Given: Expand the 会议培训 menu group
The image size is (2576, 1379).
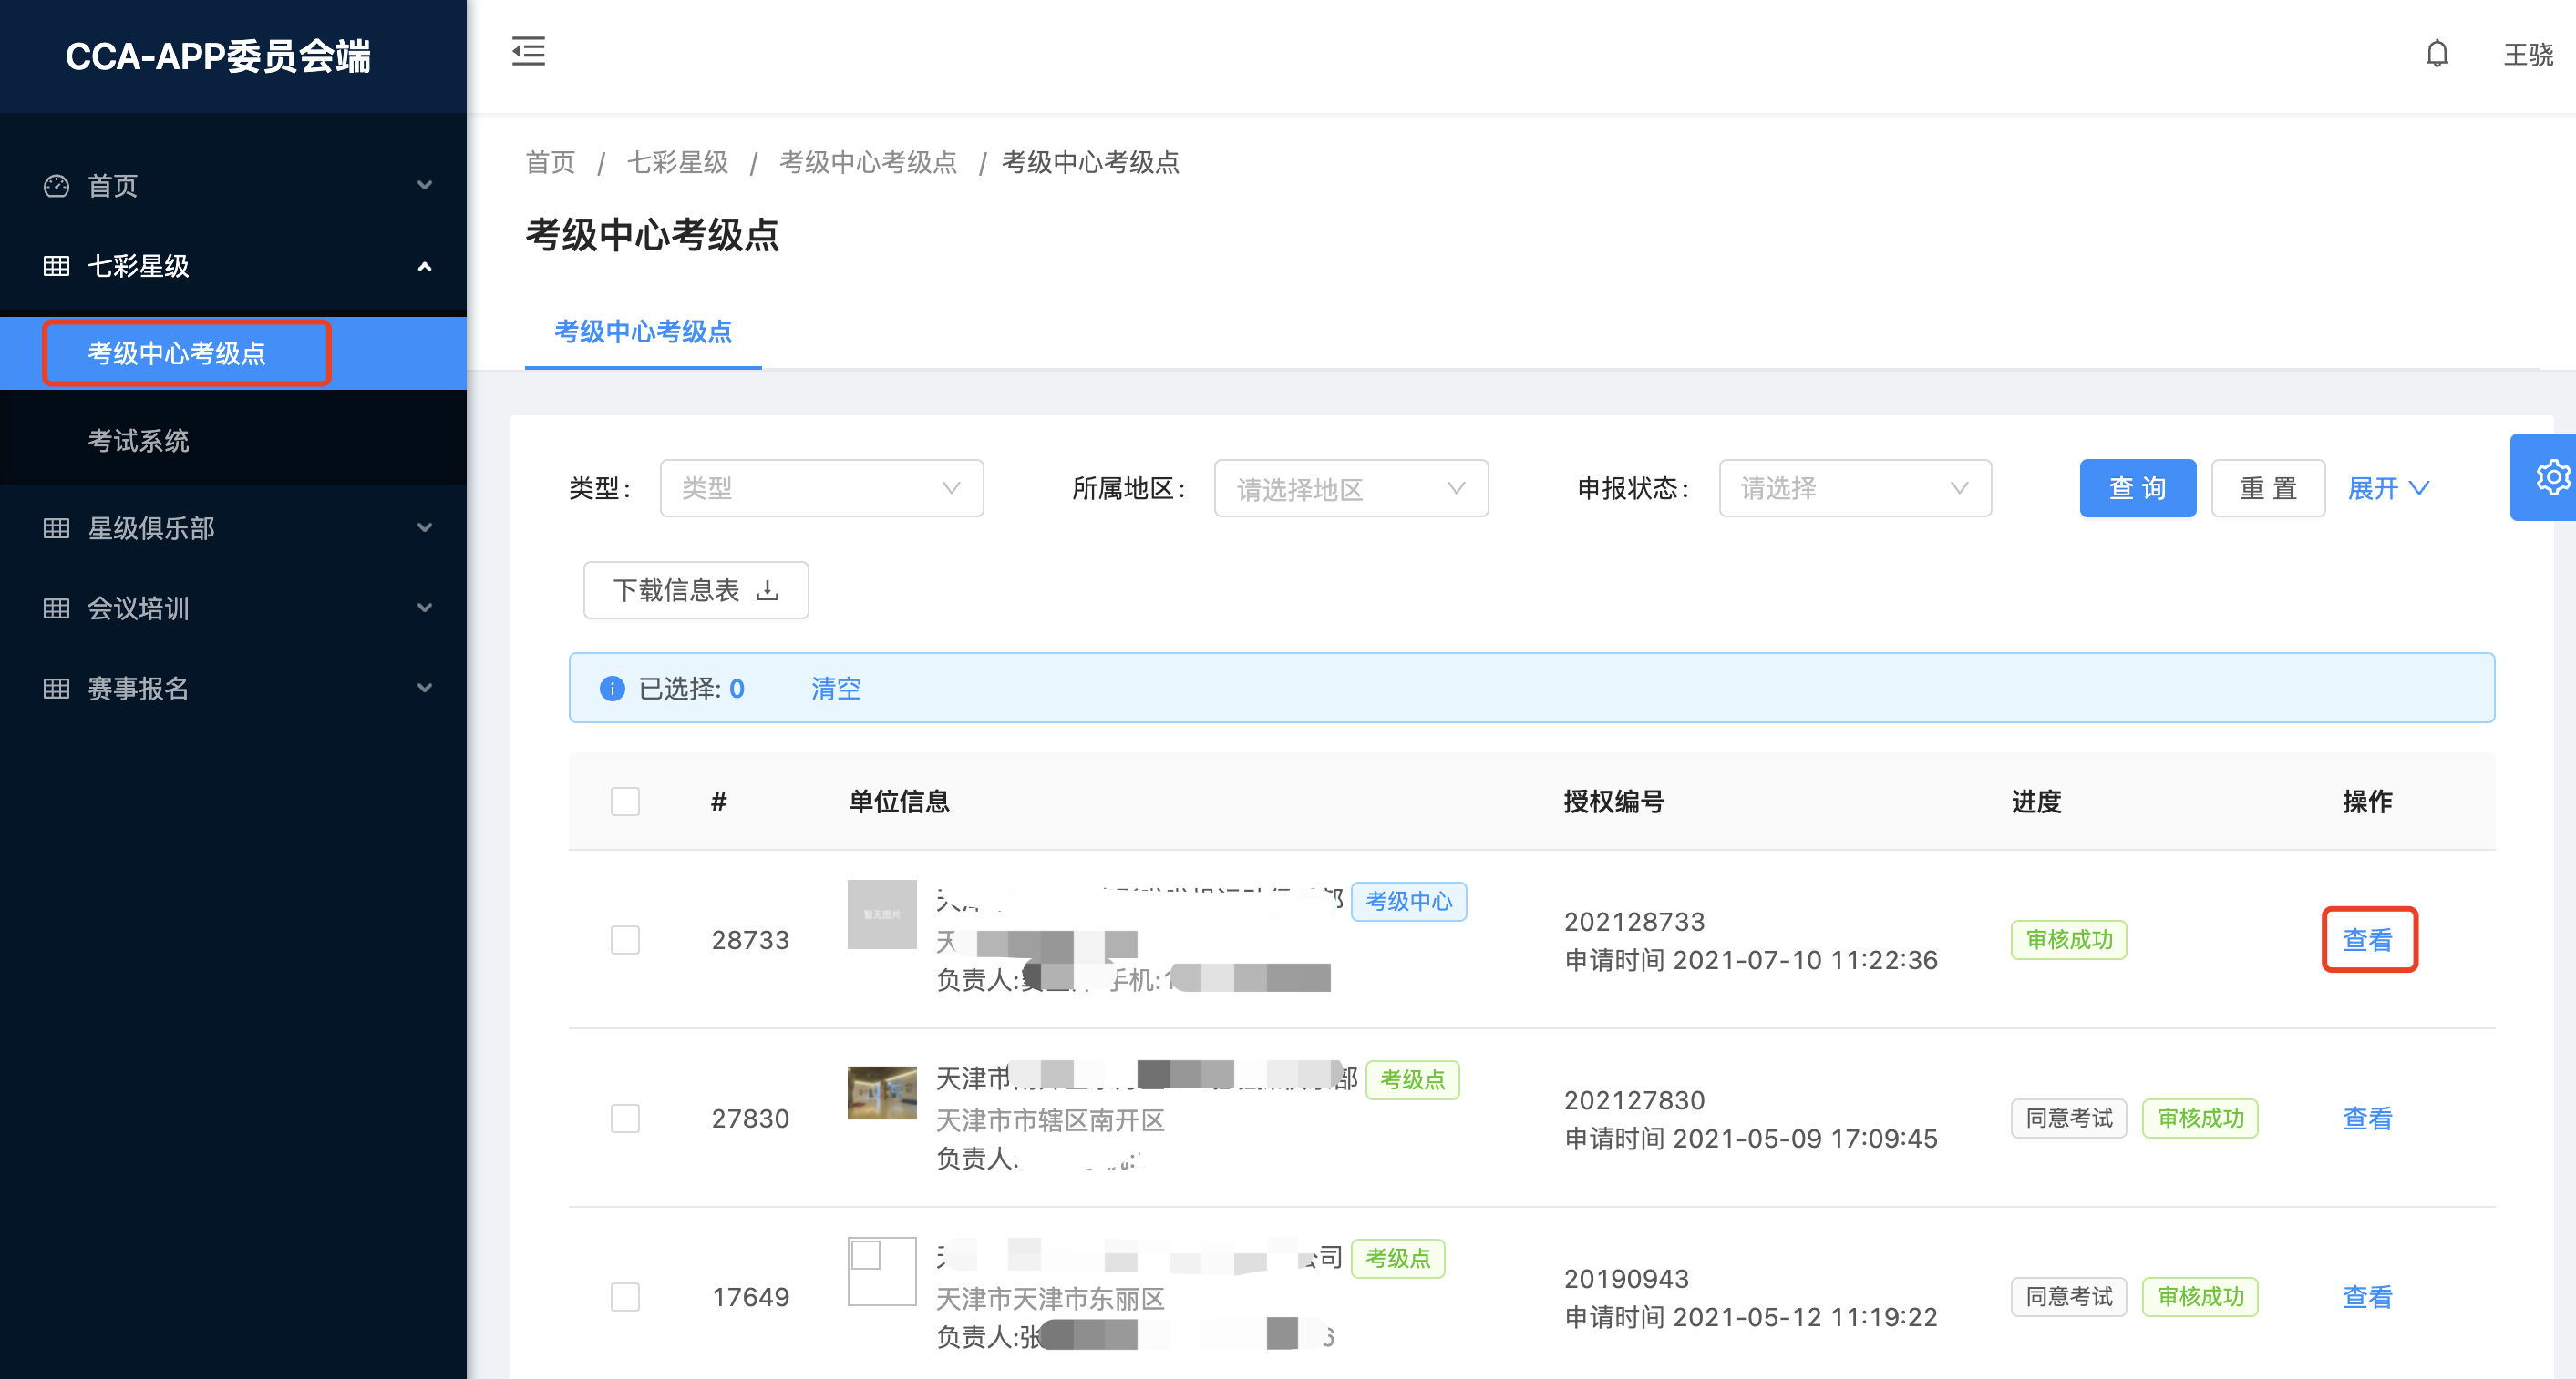Looking at the screenshot, I should [x=233, y=608].
